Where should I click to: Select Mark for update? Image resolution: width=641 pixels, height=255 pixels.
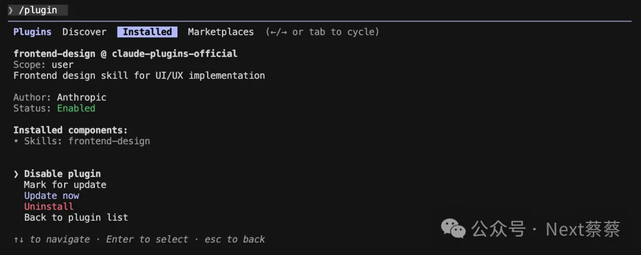click(65, 185)
